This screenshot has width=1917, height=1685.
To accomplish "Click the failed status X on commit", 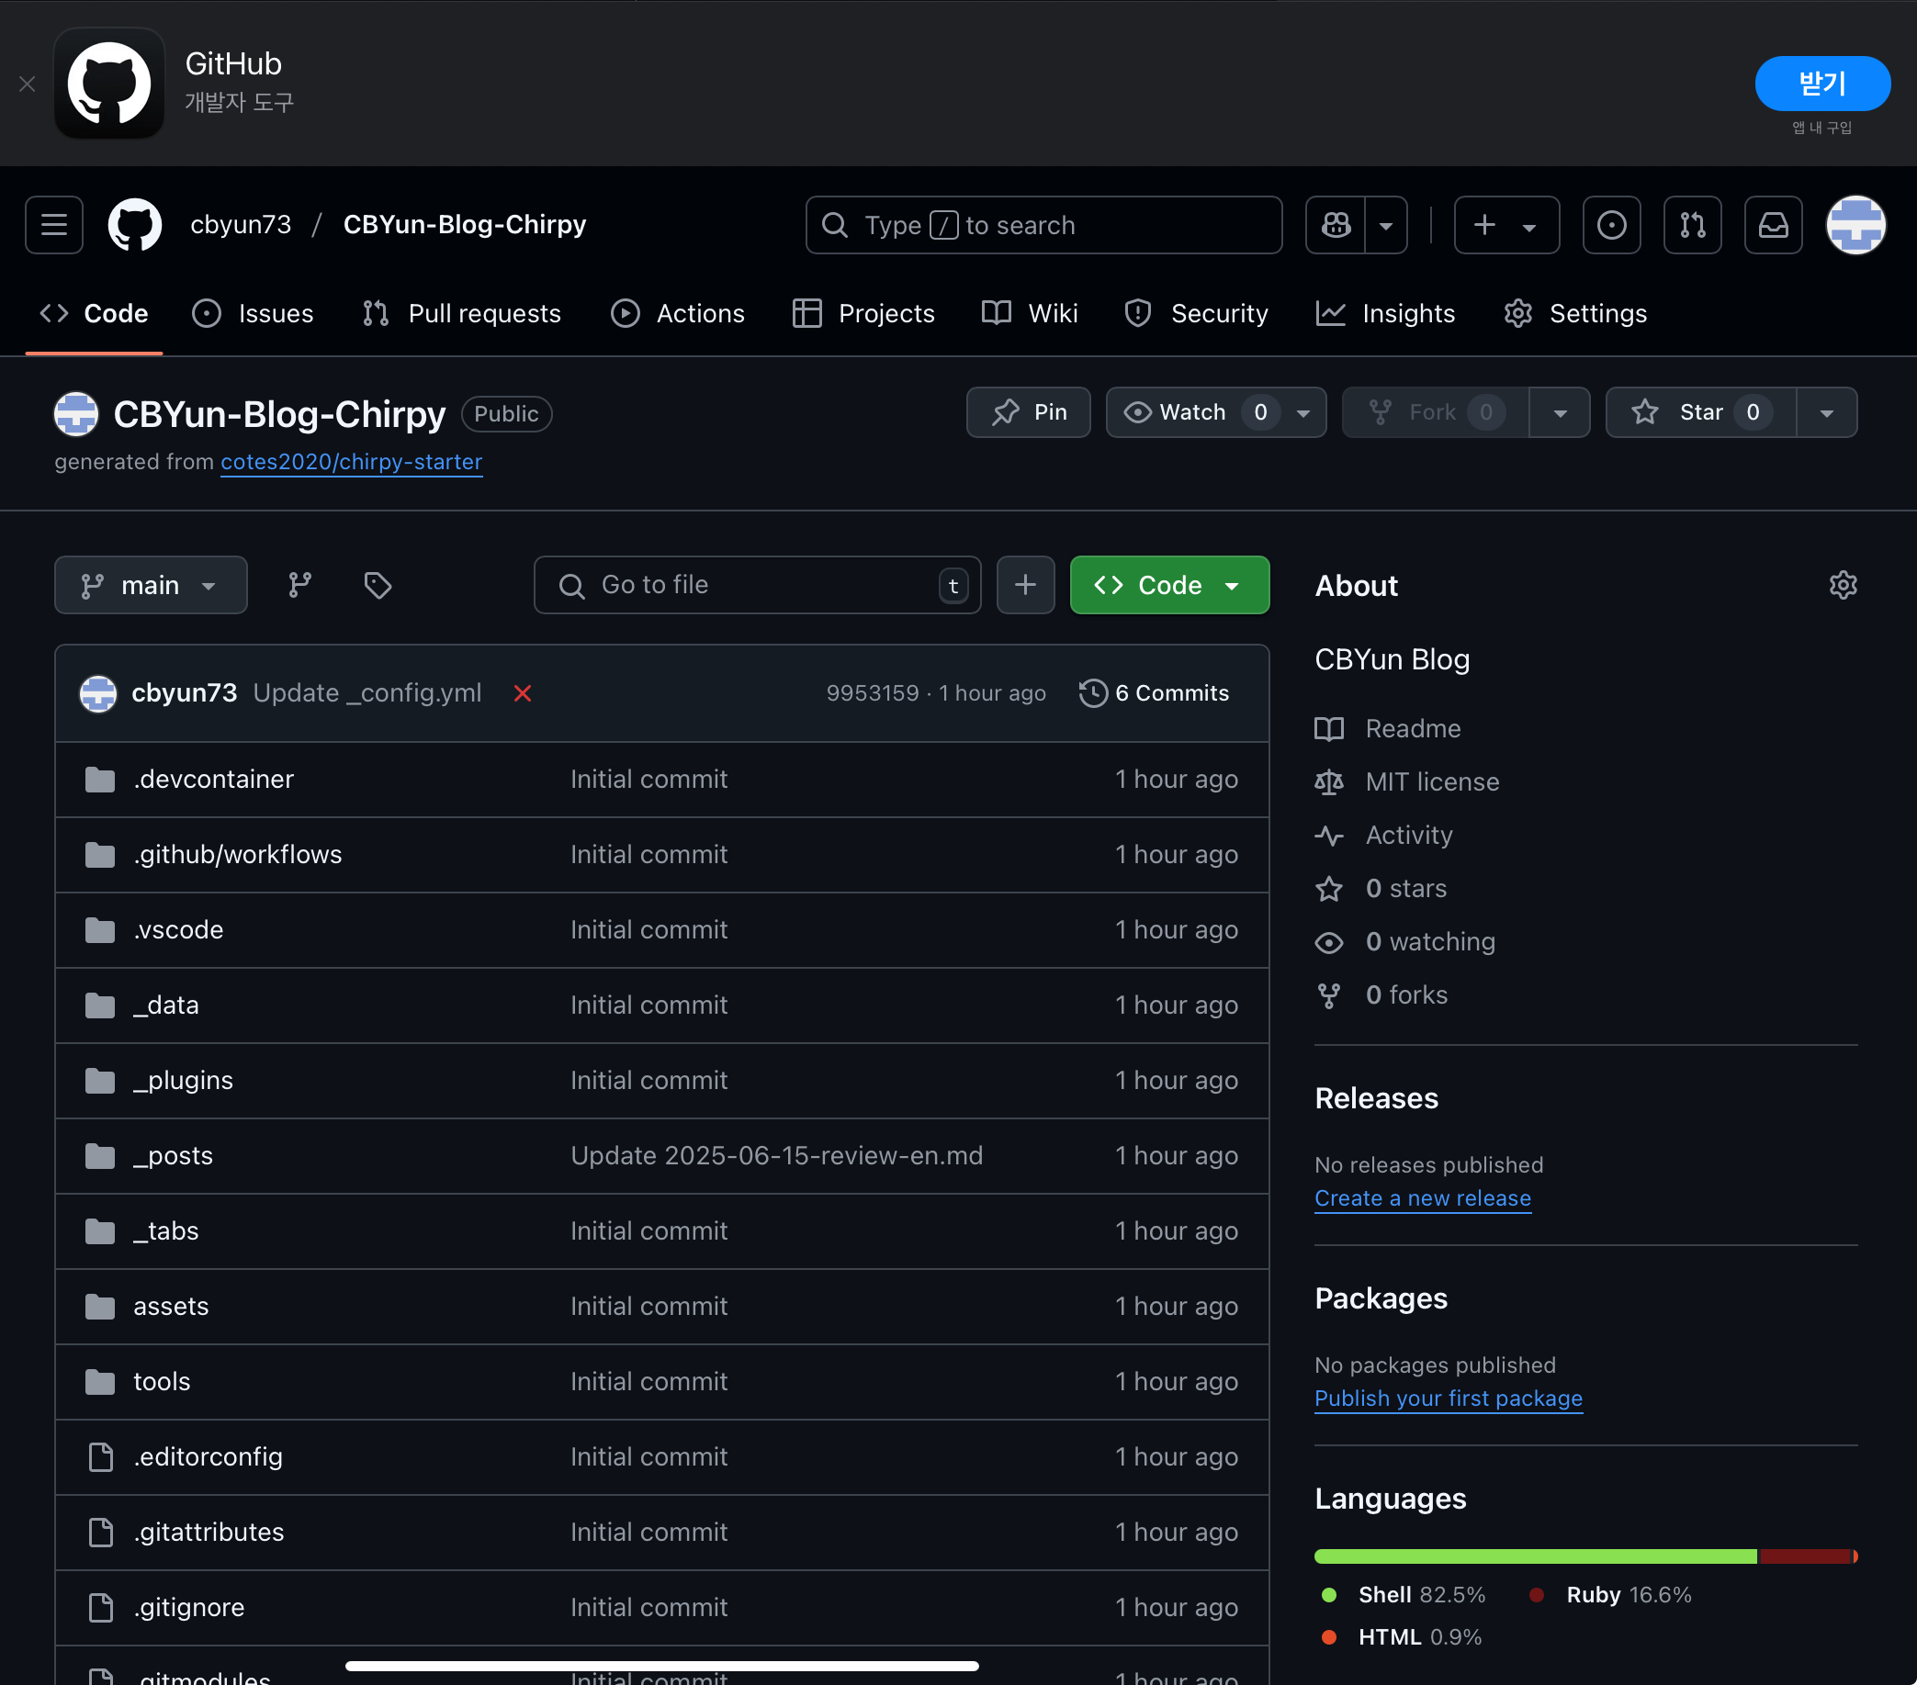I will tap(523, 693).
